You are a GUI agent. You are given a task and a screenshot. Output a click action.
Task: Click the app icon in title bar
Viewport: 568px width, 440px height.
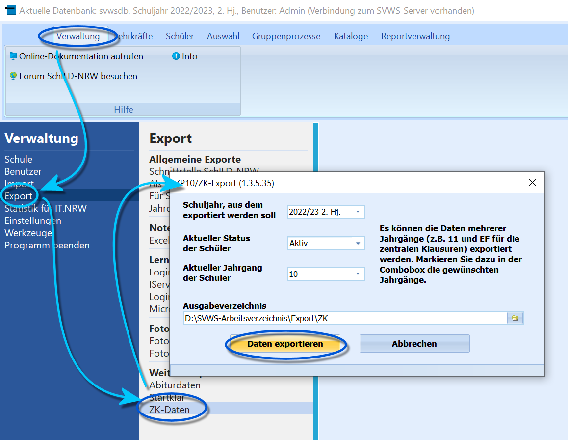[10, 10]
